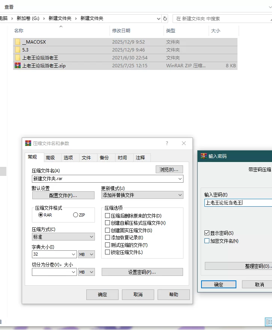
Task: Expand the ribbon chevron beside 查看
Action: pyautogui.click(x=270, y=7)
